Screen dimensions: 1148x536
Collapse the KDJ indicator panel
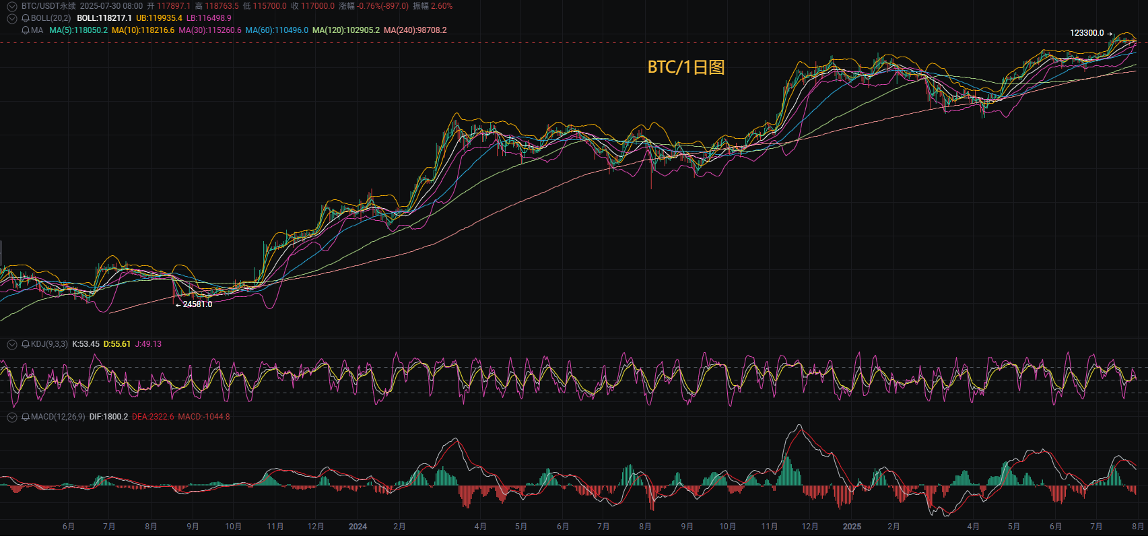point(11,344)
